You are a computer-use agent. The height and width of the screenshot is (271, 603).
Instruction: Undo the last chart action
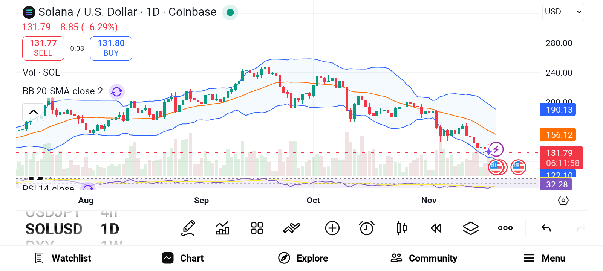click(546, 228)
